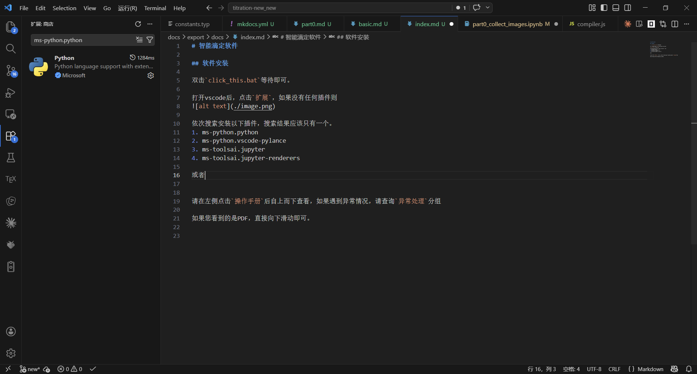
Task: Open the Run and Debug view
Action: (x=11, y=93)
